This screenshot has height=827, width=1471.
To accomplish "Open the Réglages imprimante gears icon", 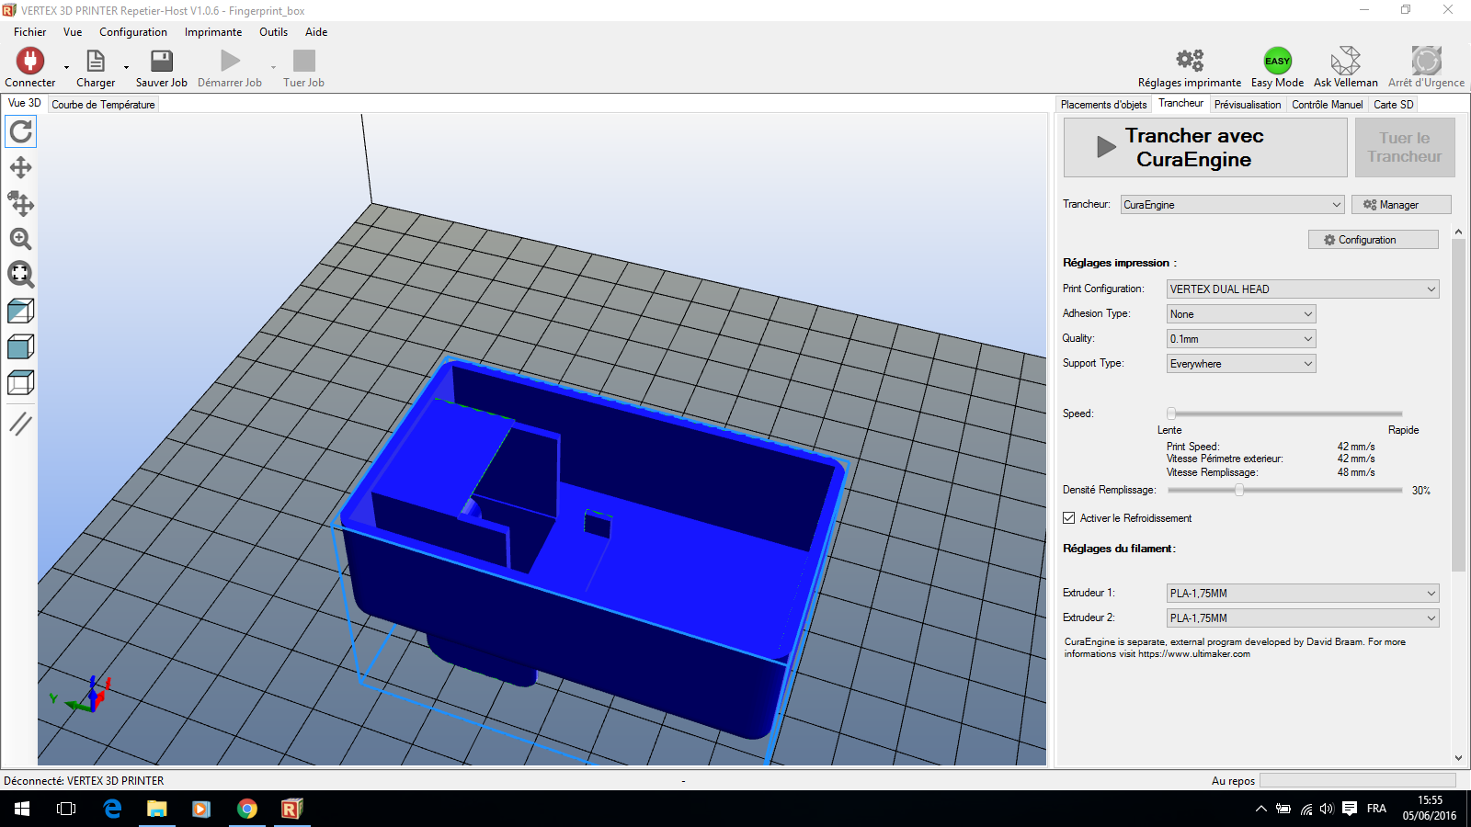I will (x=1189, y=59).
